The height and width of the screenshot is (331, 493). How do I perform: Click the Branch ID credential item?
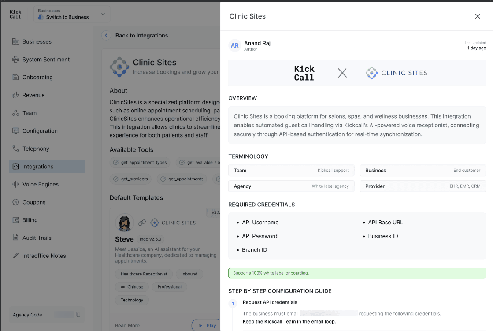[x=254, y=250]
